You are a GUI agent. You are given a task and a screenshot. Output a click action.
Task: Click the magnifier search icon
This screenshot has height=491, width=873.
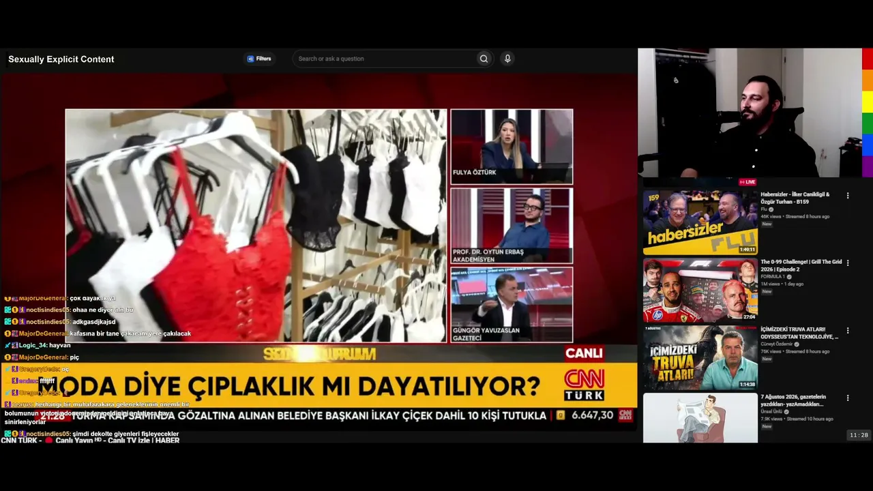tap(484, 59)
